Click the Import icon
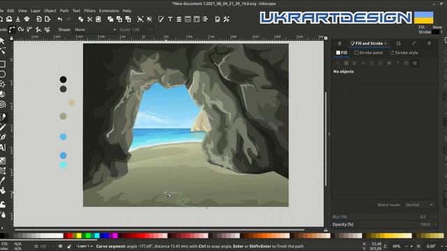Image resolution: width=447 pixels, height=251 pixels. tap(39, 19)
